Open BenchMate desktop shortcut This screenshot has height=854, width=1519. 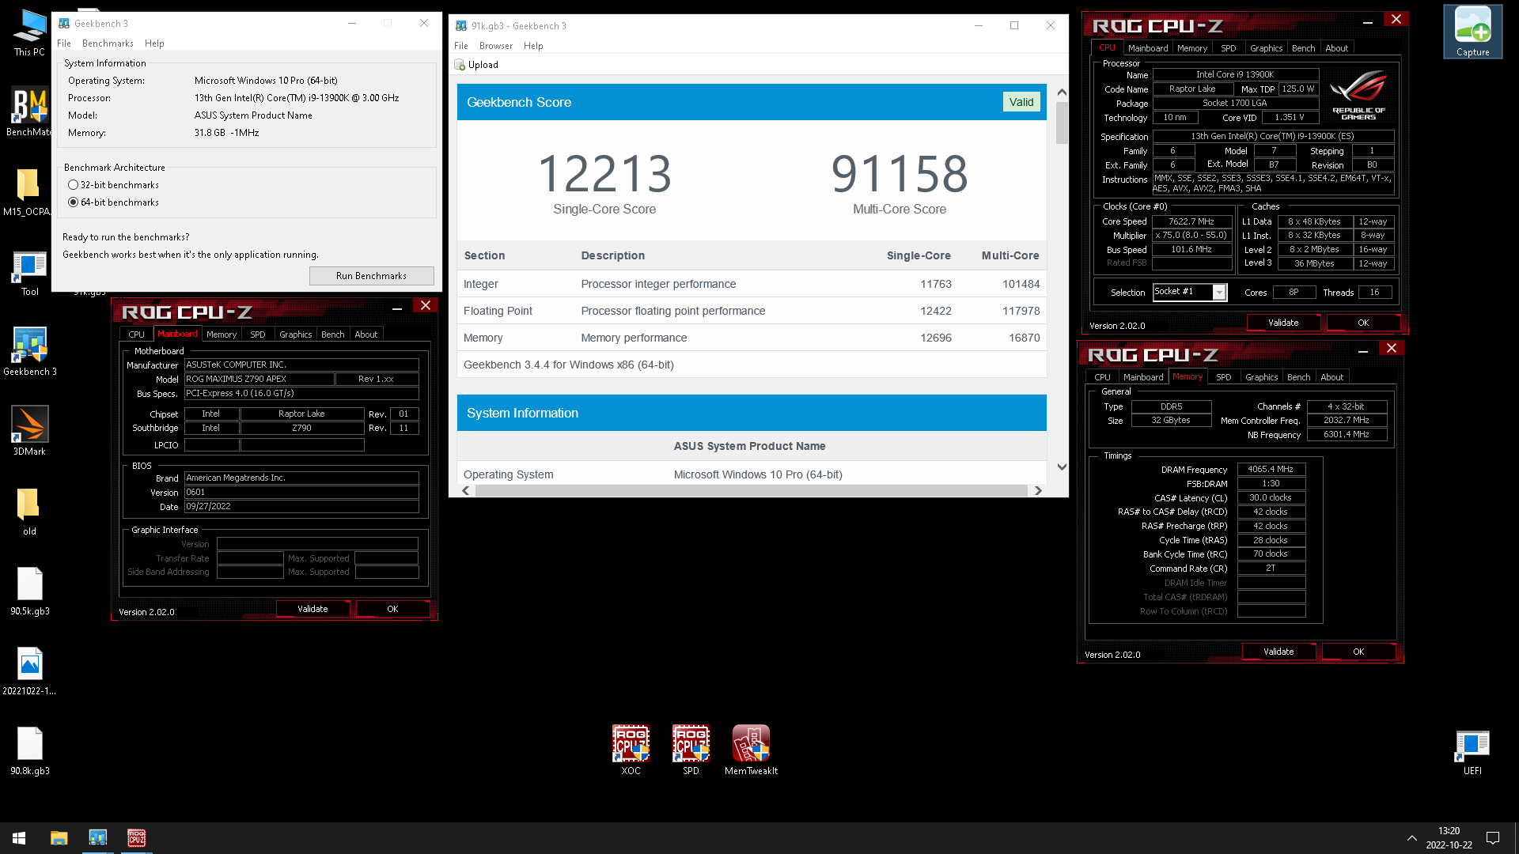(x=29, y=111)
